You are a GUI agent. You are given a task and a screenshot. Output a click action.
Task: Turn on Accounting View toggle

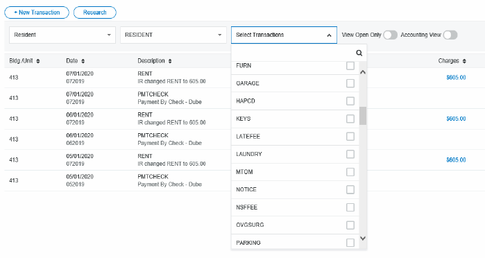pyautogui.click(x=450, y=35)
